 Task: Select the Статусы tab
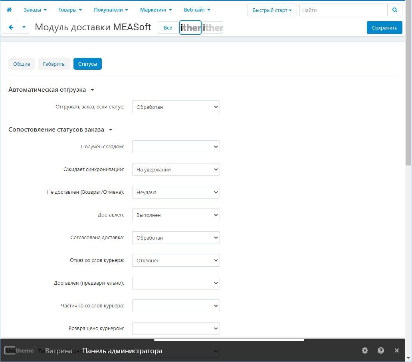[87, 64]
